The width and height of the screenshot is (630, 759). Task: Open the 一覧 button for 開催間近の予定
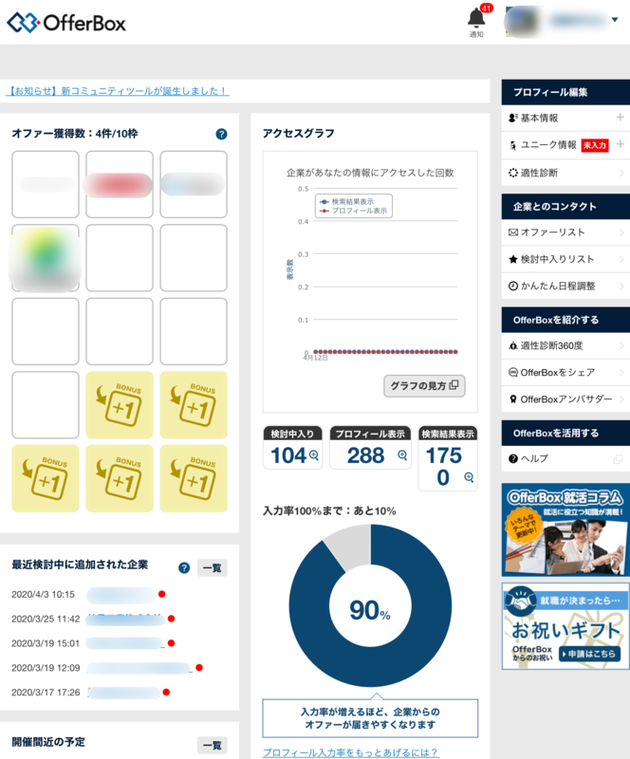[213, 745]
